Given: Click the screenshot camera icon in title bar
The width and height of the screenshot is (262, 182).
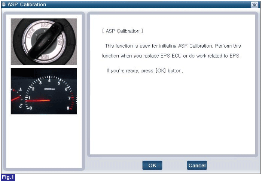Looking at the screenshot, I should pos(255,4).
